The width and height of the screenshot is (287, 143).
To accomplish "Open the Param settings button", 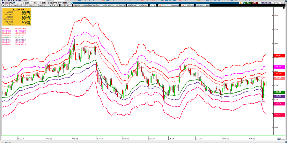I will (x=122, y=5).
